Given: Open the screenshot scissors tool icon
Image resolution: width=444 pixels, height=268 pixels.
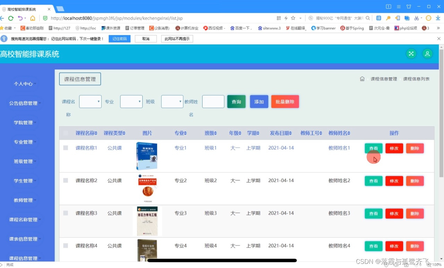Looking at the screenshot, I should coord(416,18).
